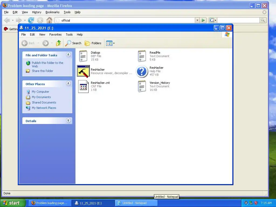Click Firefox Home icon
Image resolution: width=276 pixels, height=207 pixels.
tap(49, 20)
